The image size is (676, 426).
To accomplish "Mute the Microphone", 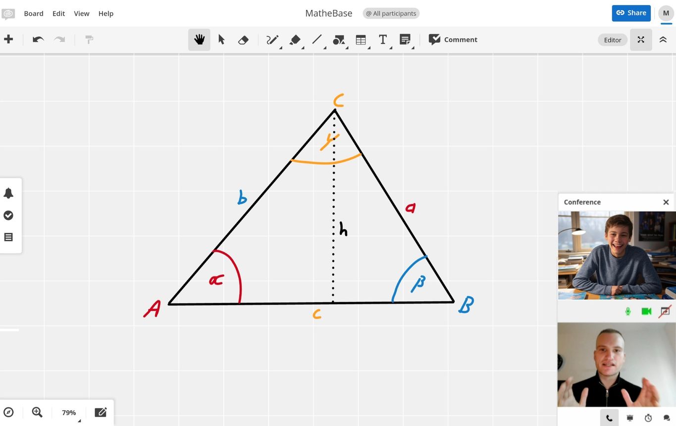I will (628, 311).
